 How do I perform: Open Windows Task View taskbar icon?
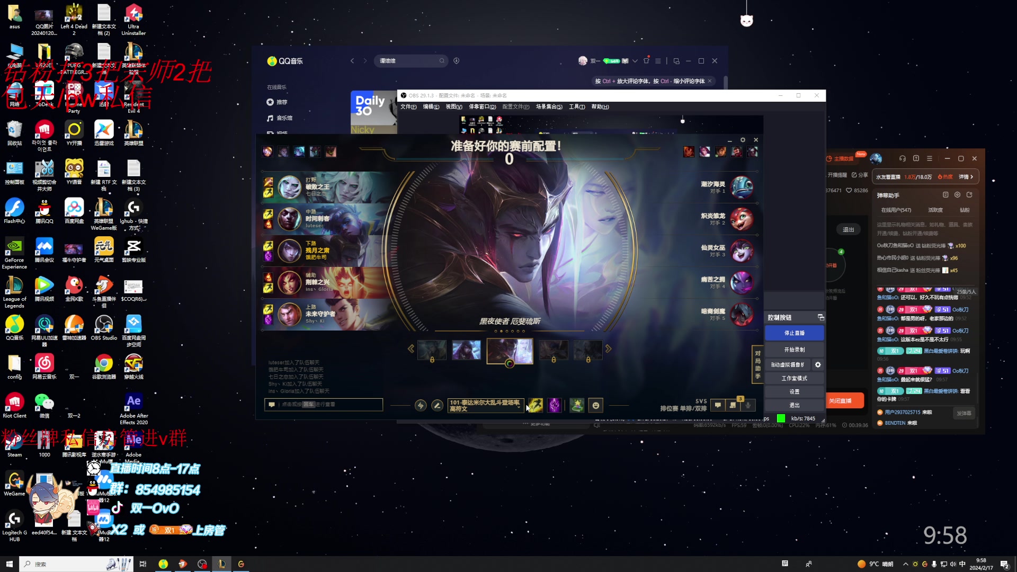pos(142,564)
